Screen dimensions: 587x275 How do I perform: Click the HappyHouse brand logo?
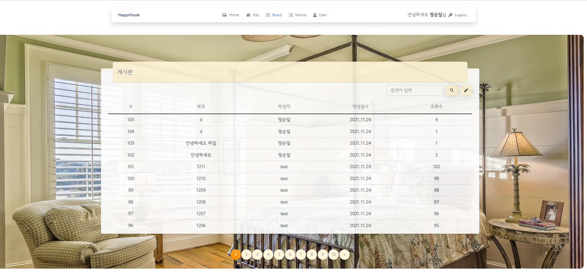[128, 15]
